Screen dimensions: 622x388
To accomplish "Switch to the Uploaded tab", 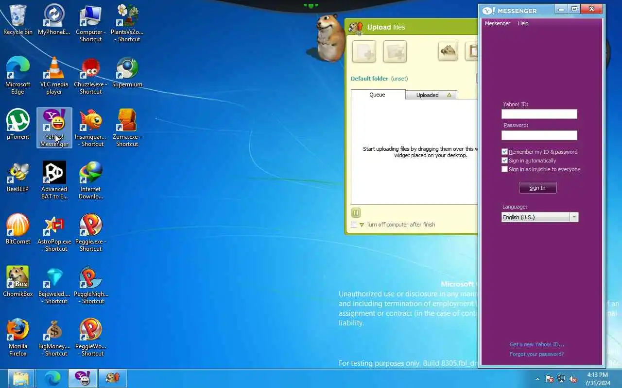I will [431, 95].
